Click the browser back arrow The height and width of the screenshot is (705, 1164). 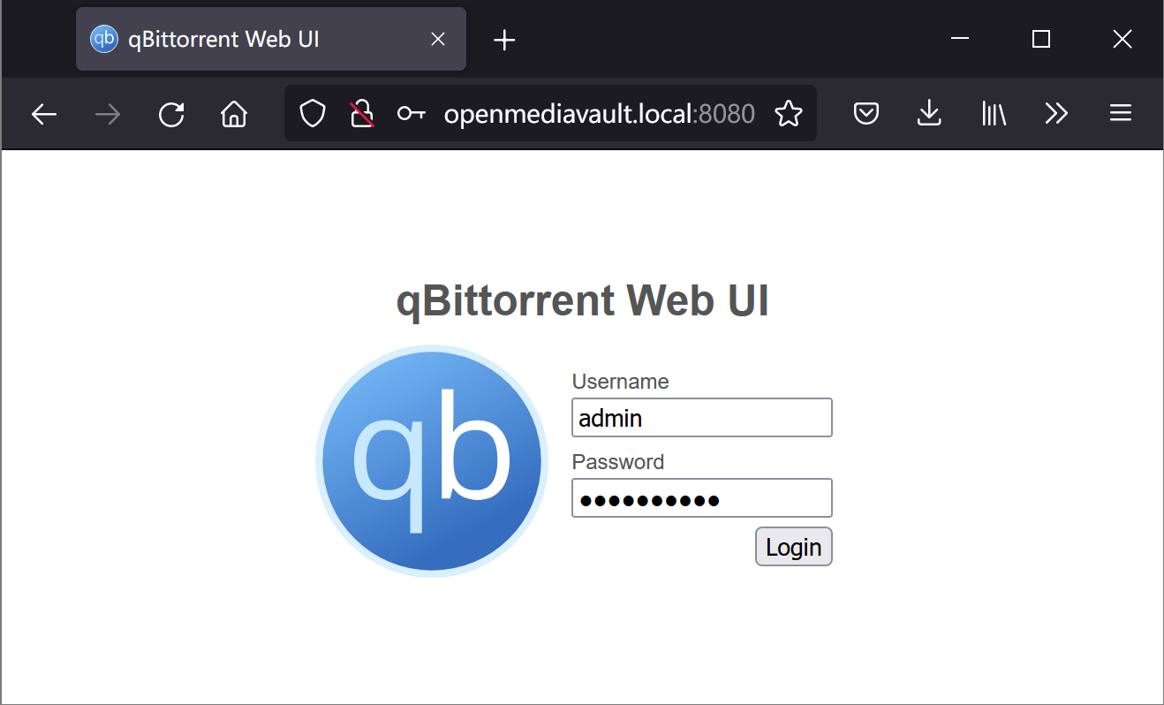click(x=44, y=114)
